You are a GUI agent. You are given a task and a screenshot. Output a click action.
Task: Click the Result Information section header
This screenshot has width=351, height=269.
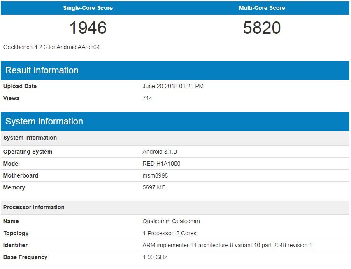pyautogui.click(x=175, y=70)
